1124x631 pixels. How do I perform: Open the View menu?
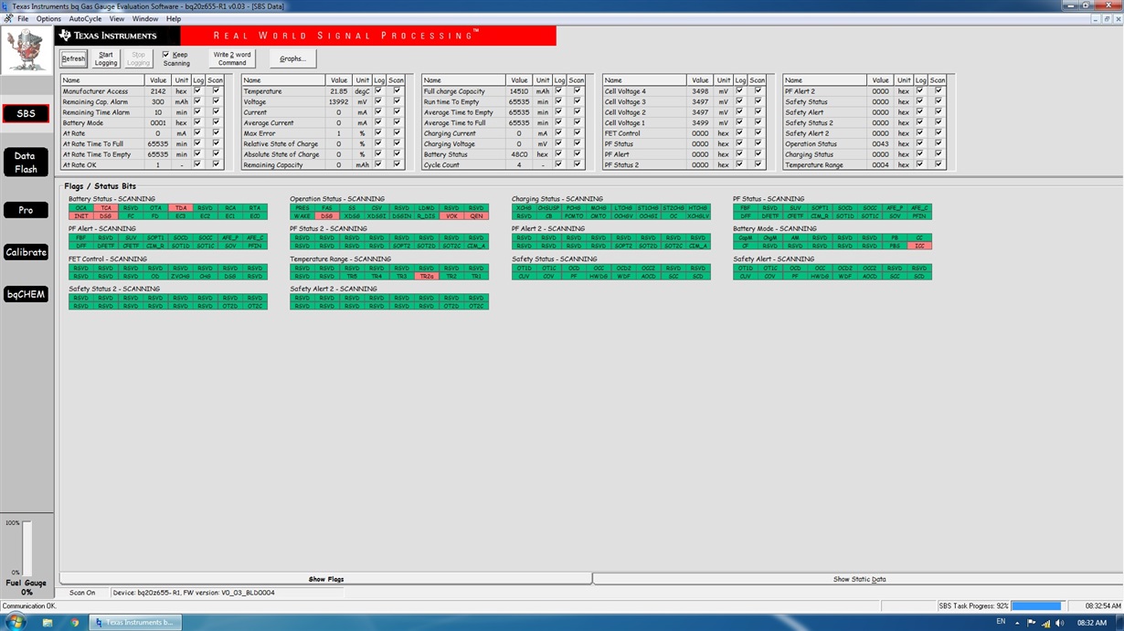pyautogui.click(x=117, y=18)
